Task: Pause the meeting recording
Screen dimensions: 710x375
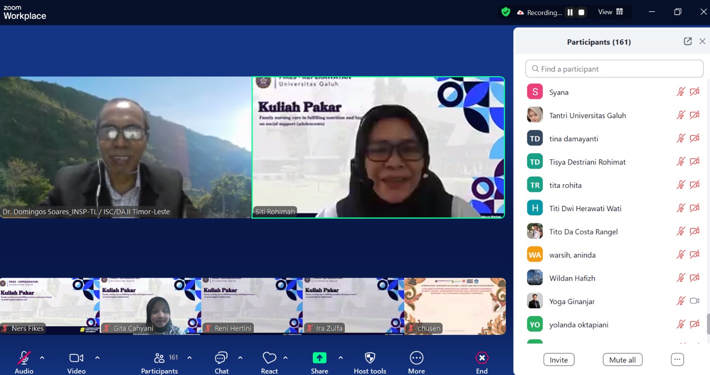Action: (x=570, y=12)
